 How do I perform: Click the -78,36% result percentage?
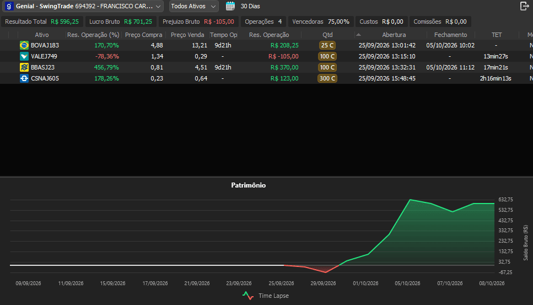tap(107, 56)
